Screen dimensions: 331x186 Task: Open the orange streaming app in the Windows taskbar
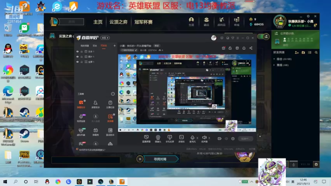[122, 181]
